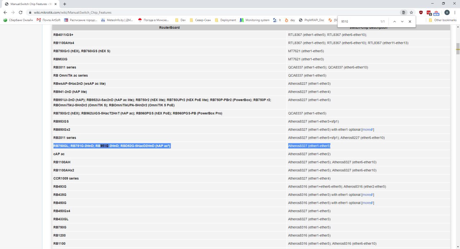Click the CCR1009 series cell
460x249 pixels.
point(169,178)
